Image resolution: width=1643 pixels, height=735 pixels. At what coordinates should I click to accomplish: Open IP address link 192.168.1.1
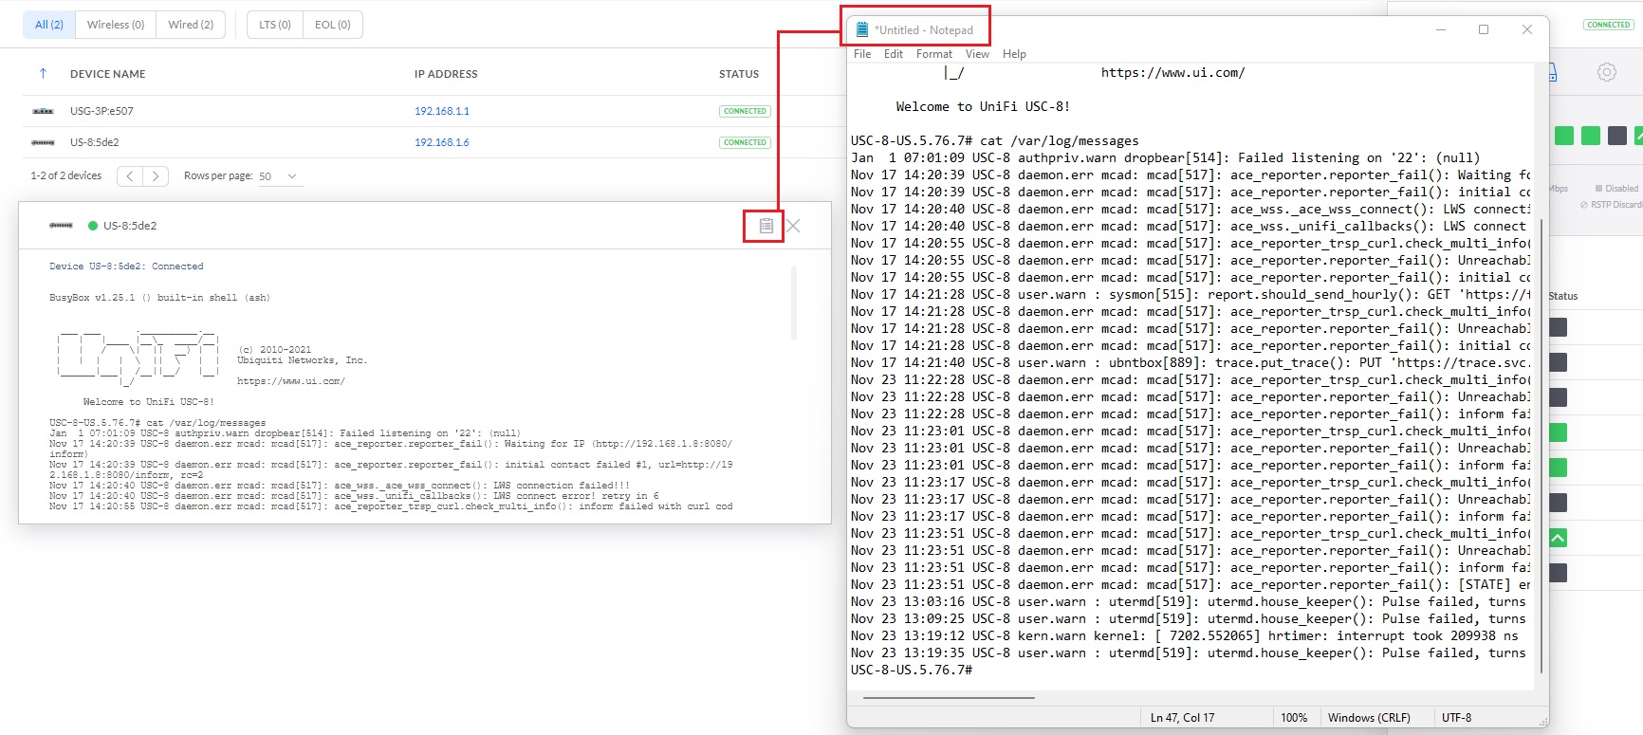tap(442, 111)
